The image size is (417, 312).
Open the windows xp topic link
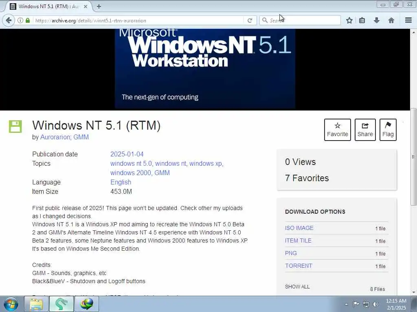(206, 164)
